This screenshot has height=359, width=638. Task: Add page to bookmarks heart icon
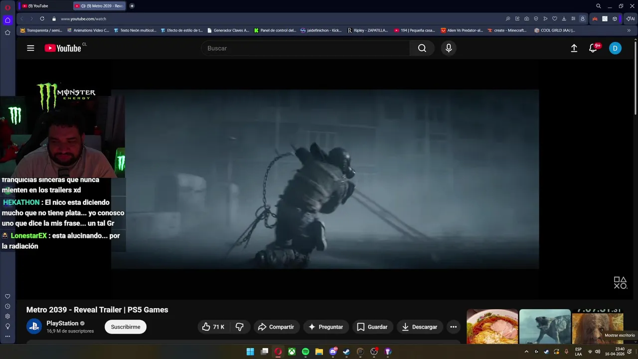(554, 18)
